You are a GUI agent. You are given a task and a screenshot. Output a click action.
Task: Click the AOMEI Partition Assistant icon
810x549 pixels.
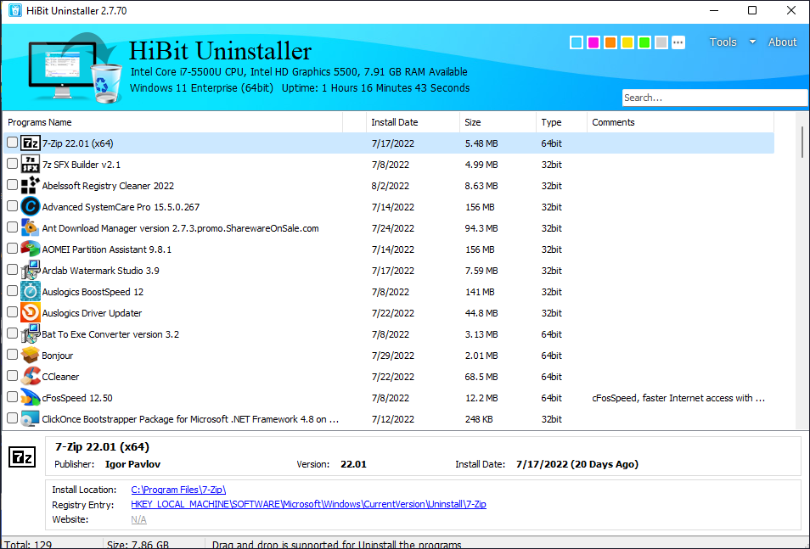point(30,249)
